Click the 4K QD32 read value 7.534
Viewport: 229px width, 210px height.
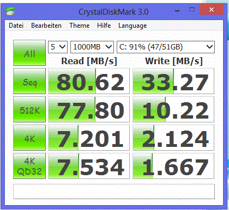pos(89,166)
